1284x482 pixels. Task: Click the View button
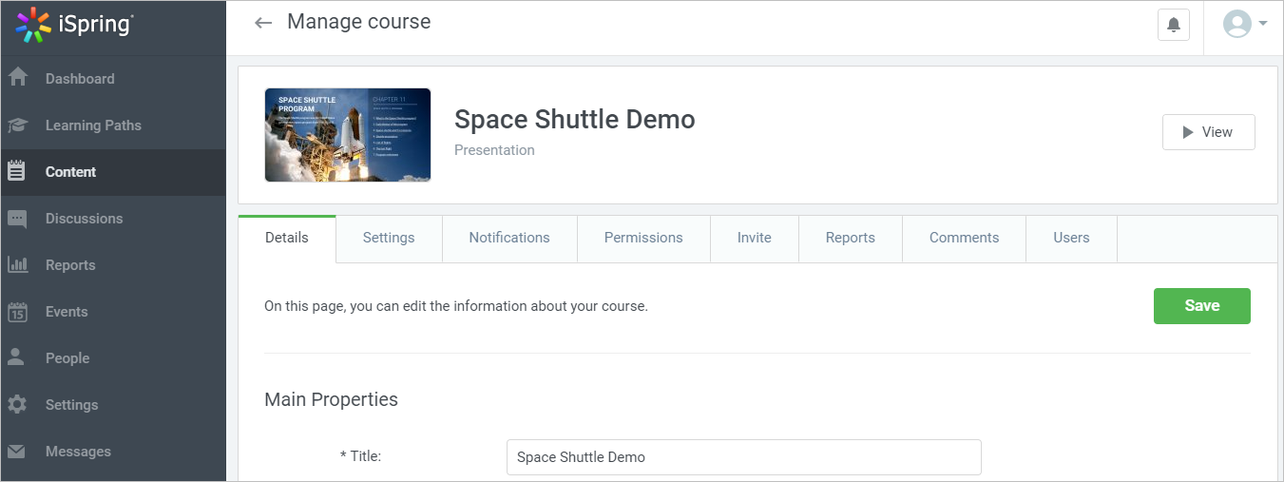click(x=1209, y=132)
